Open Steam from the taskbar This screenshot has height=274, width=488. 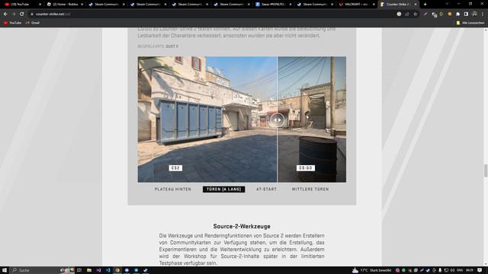146,270
